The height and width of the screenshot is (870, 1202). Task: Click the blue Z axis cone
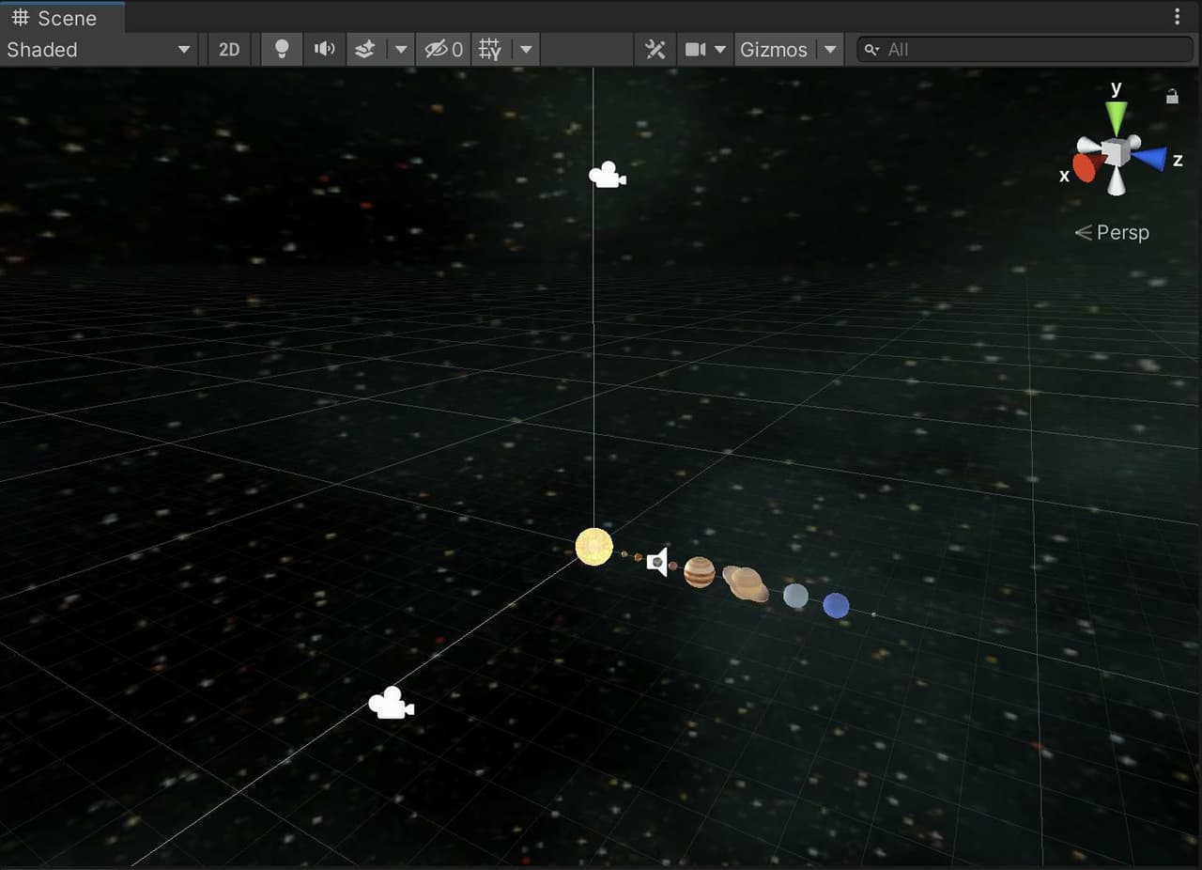click(x=1149, y=158)
